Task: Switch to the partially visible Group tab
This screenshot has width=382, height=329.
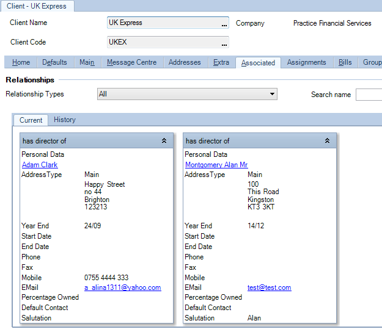Action: (x=371, y=62)
